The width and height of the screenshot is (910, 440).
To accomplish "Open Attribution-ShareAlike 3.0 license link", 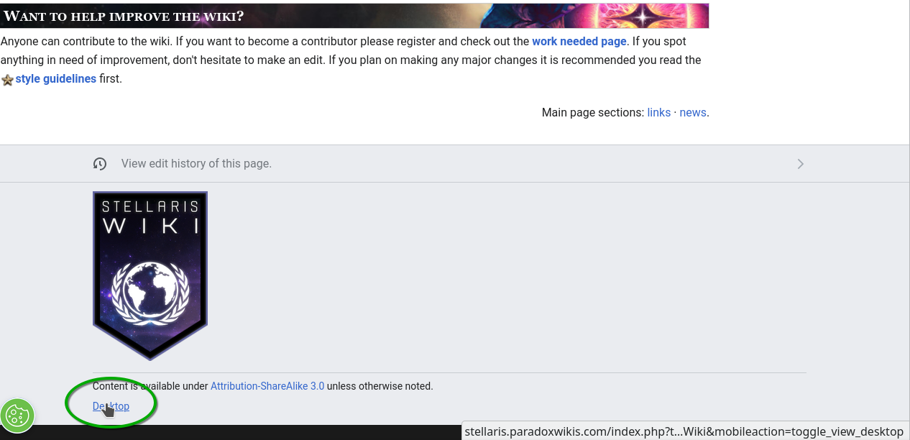I will [x=267, y=386].
